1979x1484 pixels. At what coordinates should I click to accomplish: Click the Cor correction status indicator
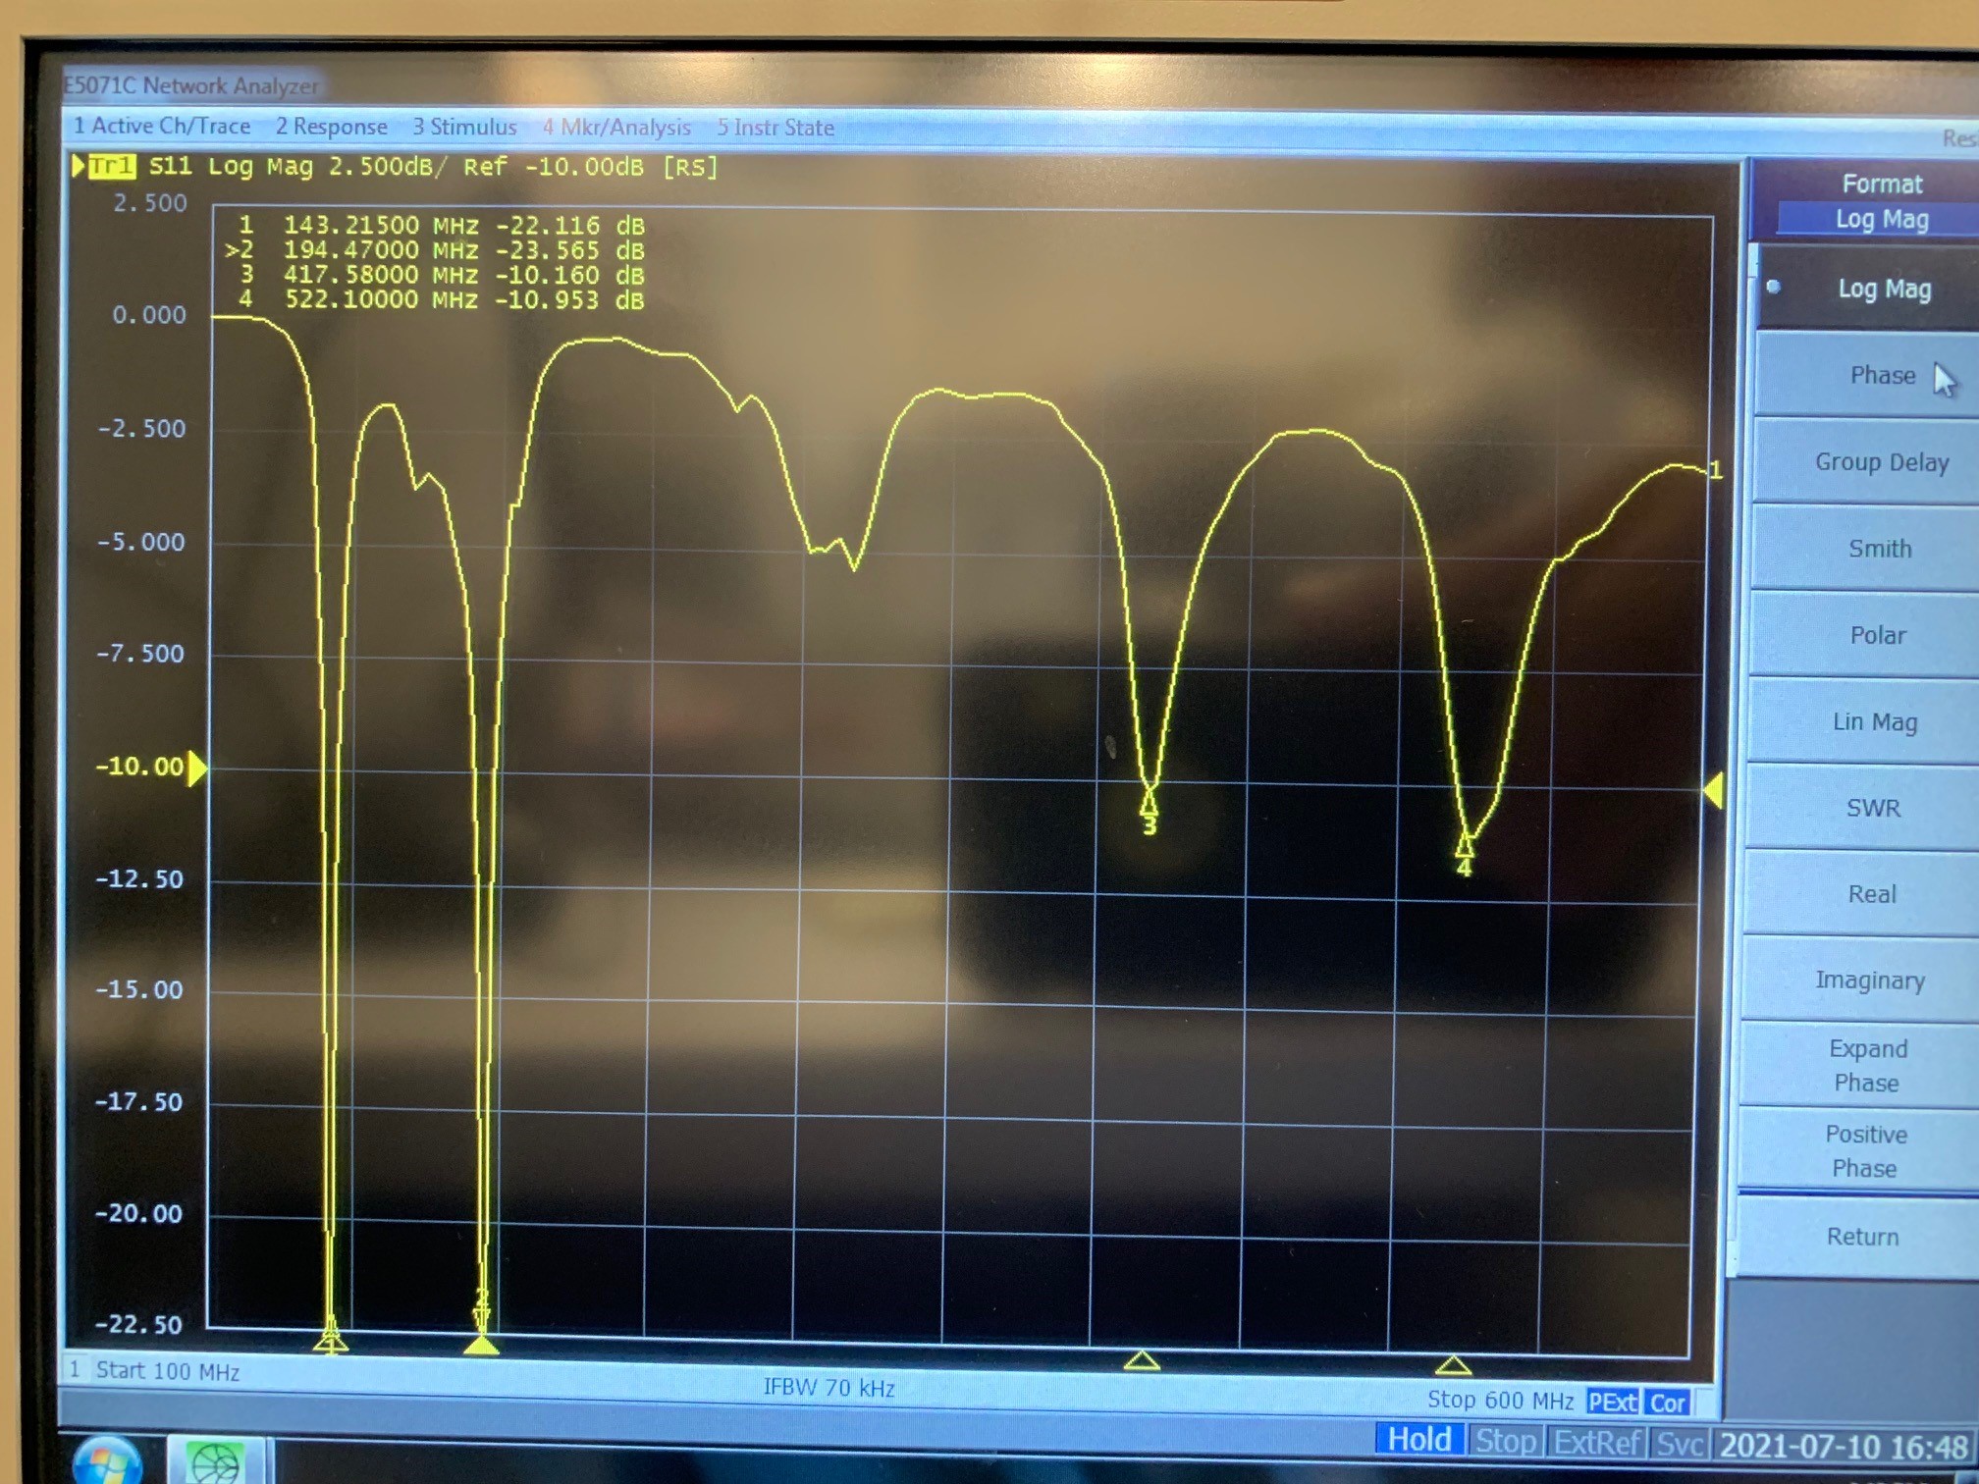click(1668, 1404)
